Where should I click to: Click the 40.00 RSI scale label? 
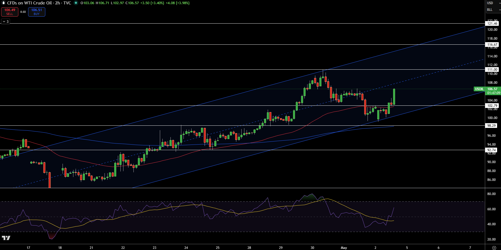pos(491,224)
